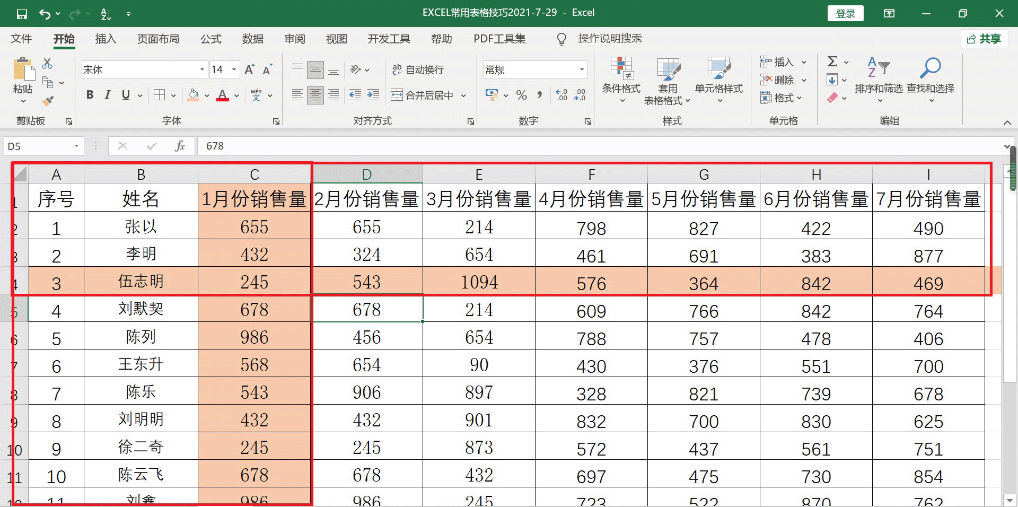
Task: Click the increase decimal icon
Action: (561, 95)
